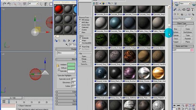Pick material from object with eyedropper
The width and height of the screenshot is (196, 110).
click(67, 45)
